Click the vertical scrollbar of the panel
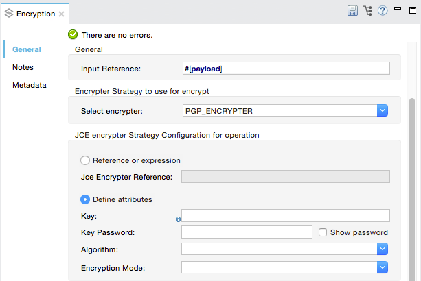This screenshot has width=421, height=281. [412, 189]
